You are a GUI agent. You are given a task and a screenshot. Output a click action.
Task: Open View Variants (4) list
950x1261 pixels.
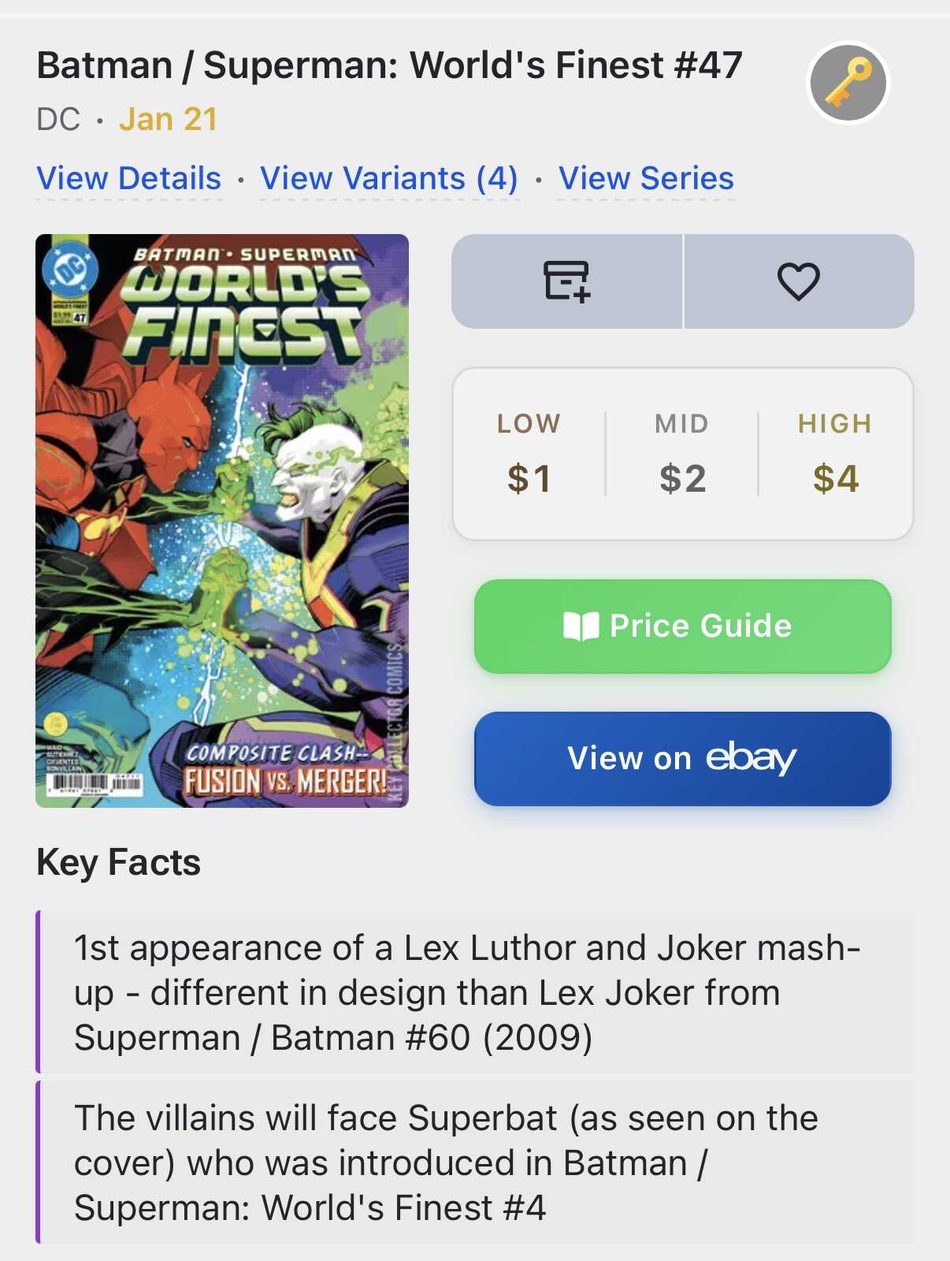tap(389, 179)
